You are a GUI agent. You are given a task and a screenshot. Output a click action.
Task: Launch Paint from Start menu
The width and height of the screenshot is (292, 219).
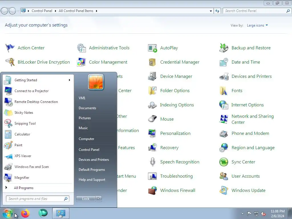(38, 145)
